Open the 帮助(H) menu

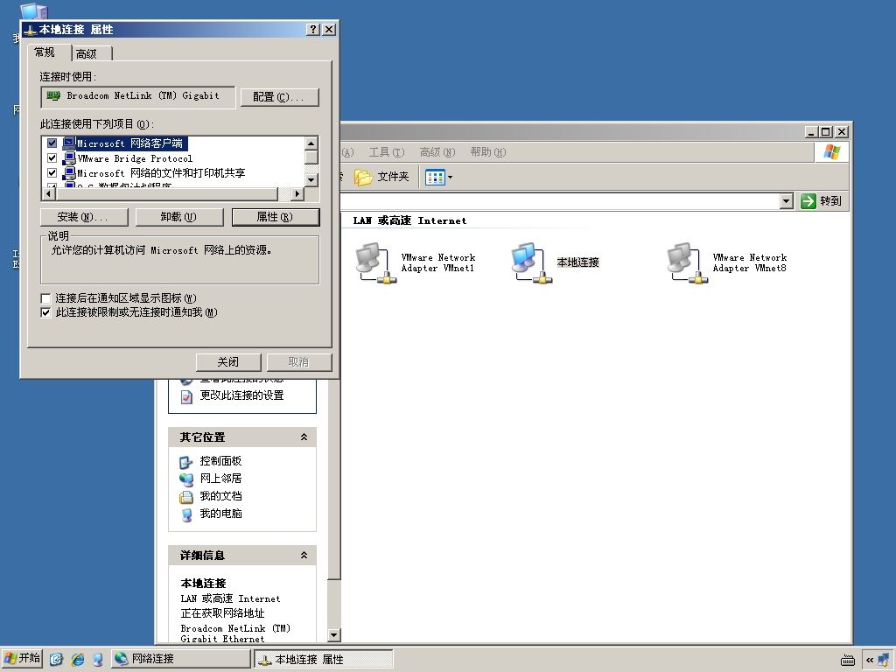488,152
